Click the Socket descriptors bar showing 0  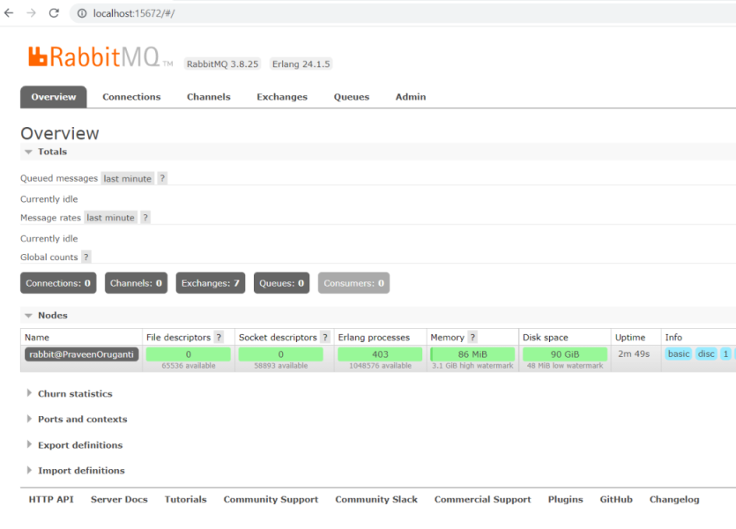280,354
